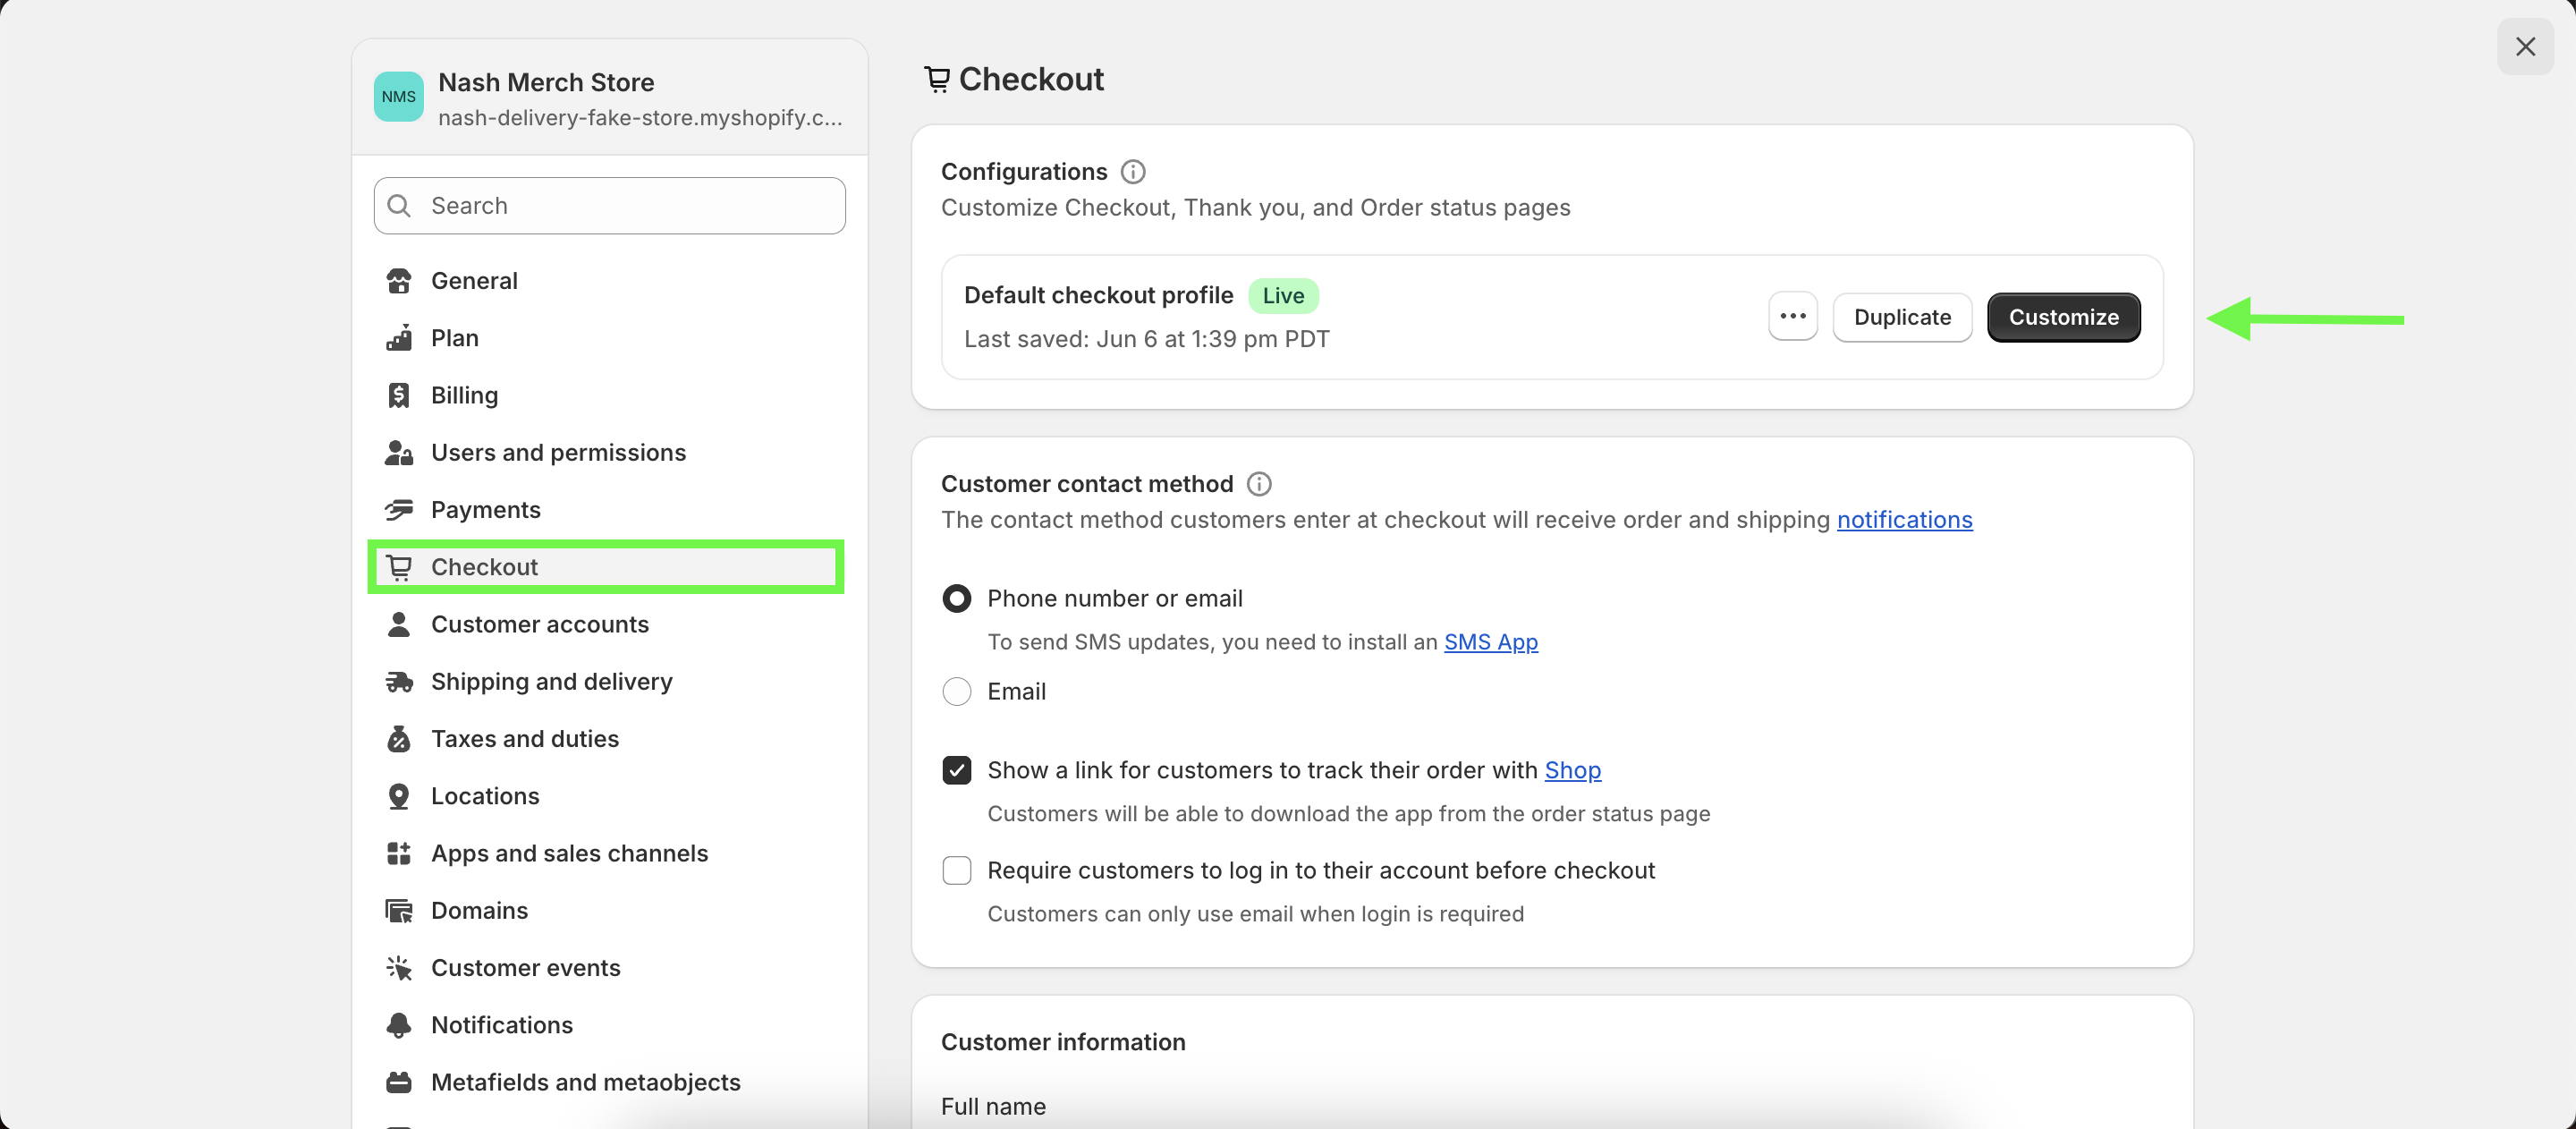
Task: Click the NMS store avatar icon
Action: [x=398, y=97]
